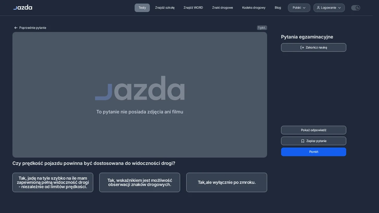
Task: Choose answer about pełną widoczność drogi
Action: pyautogui.click(x=53, y=182)
